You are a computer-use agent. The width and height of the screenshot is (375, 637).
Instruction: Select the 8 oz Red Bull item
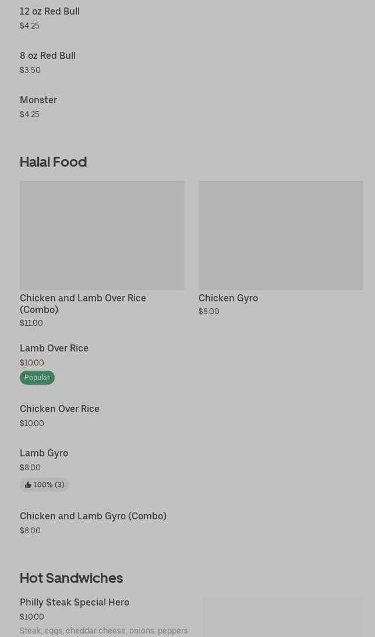pos(48,56)
